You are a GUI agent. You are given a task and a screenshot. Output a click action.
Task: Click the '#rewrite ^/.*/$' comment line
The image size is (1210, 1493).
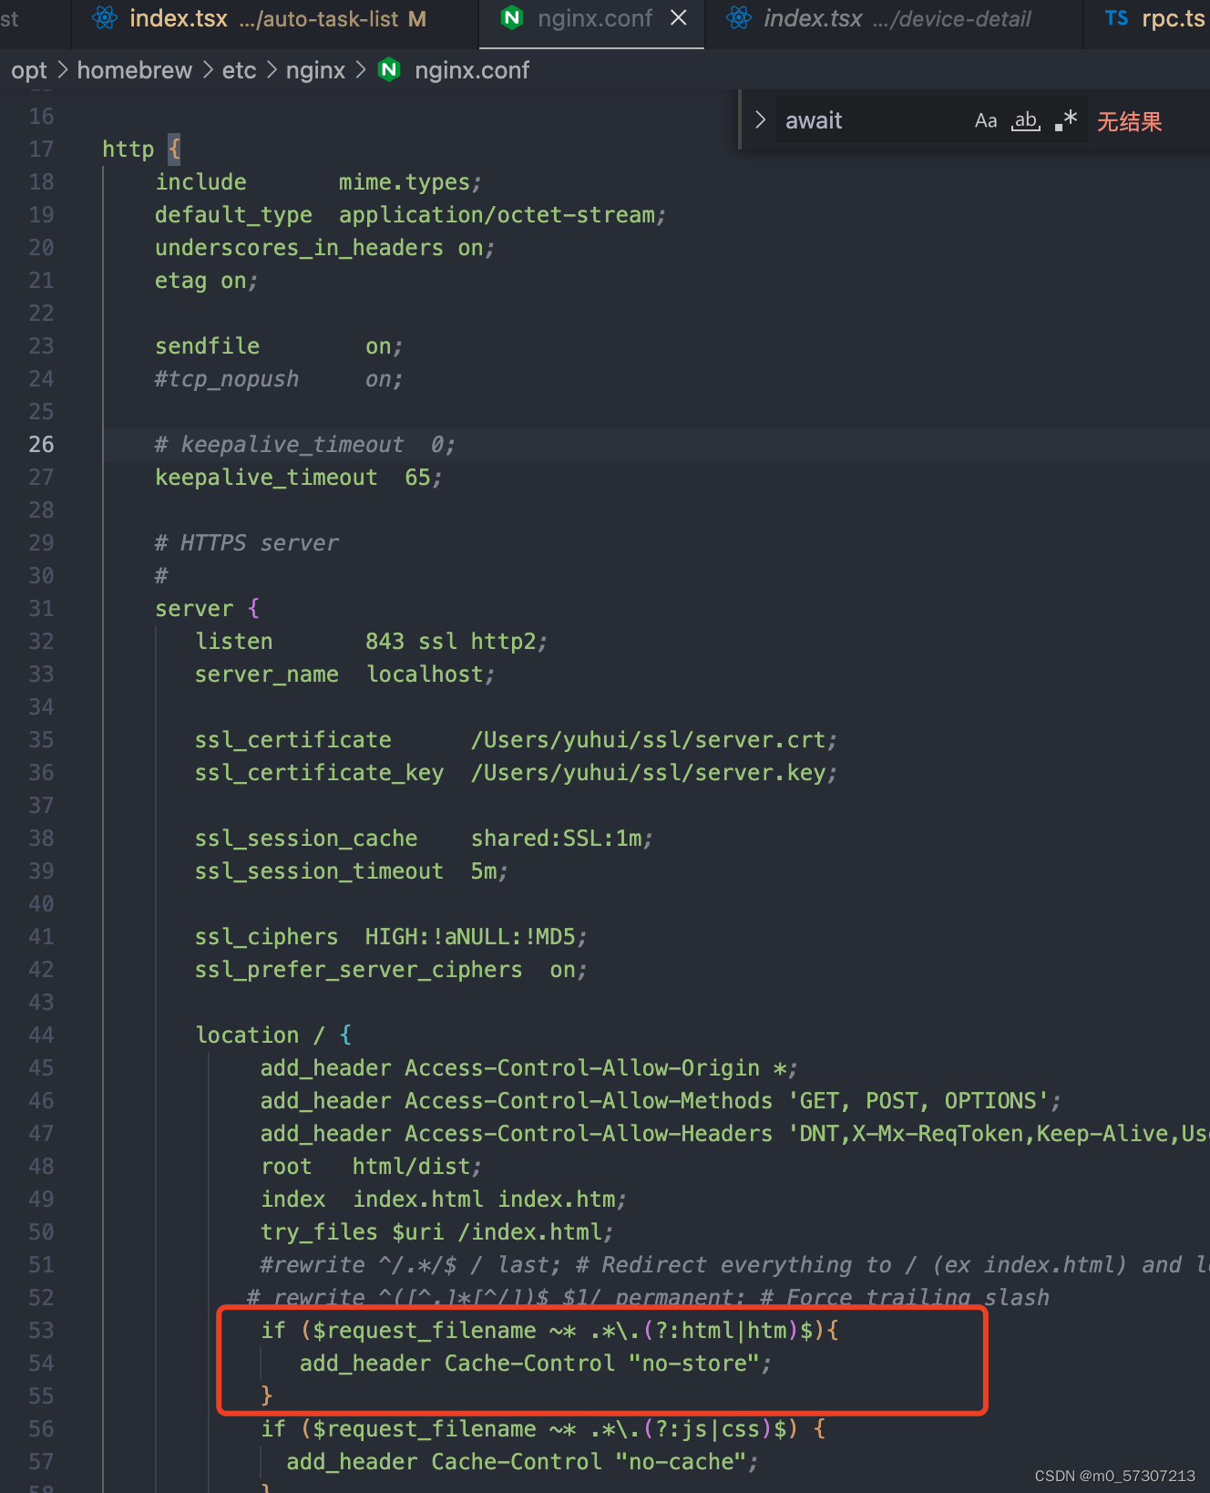(734, 1265)
